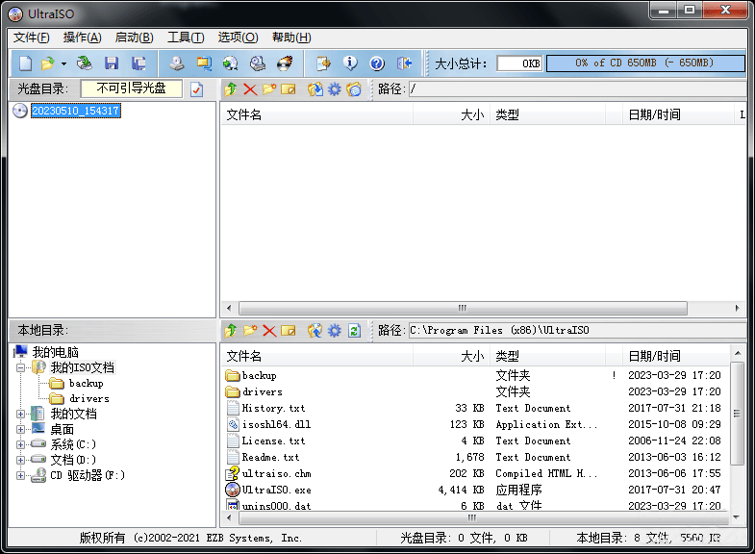The height and width of the screenshot is (554, 755).
Task: Select the backup folder in the local tree
Action: coord(87,383)
